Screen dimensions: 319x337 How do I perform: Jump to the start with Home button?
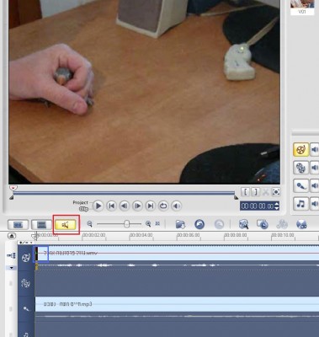[x=111, y=206]
